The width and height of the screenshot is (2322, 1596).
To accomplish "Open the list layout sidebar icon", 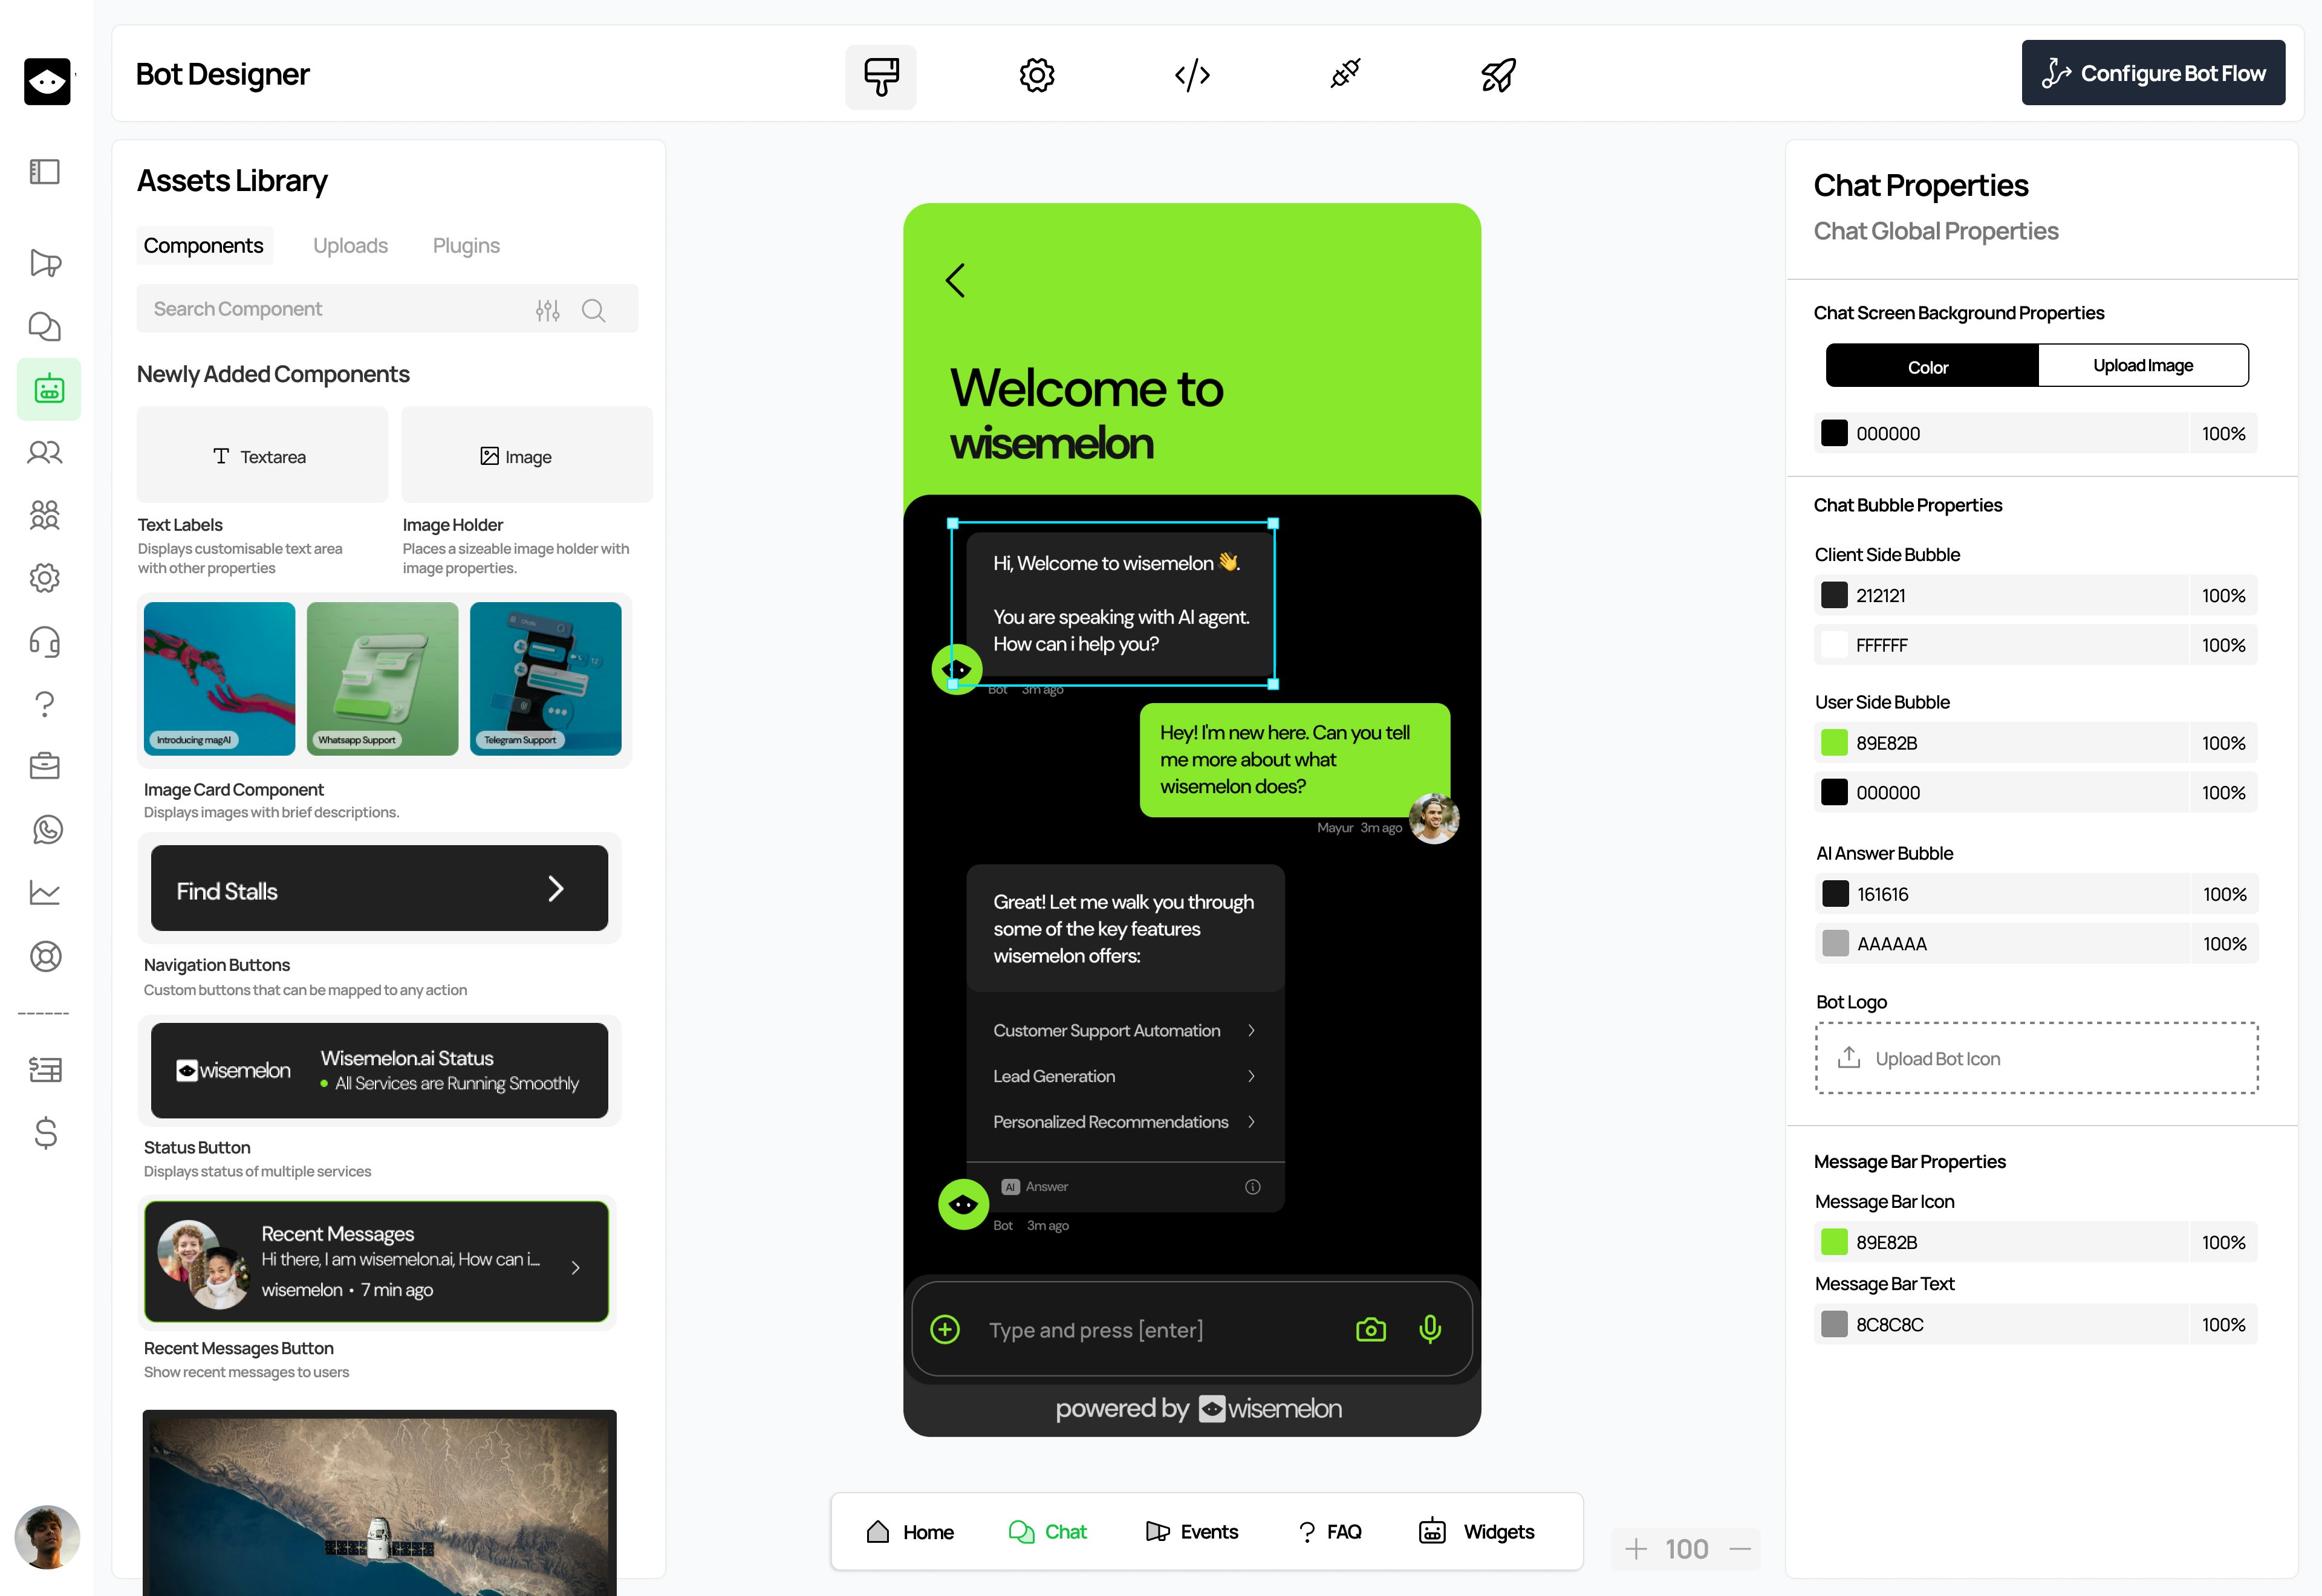I will coord(45,1070).
